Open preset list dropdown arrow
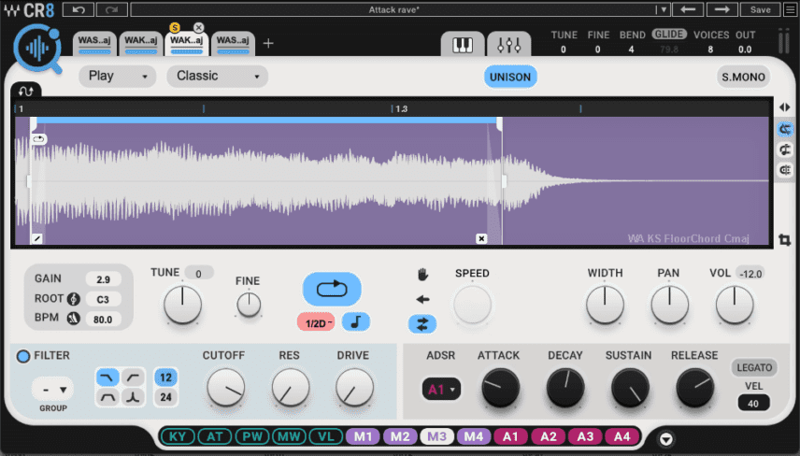Viewport: 800px width, 456px height. tap(663, 9)
